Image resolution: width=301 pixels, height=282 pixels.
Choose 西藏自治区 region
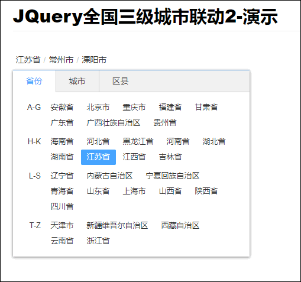[180, 225]
